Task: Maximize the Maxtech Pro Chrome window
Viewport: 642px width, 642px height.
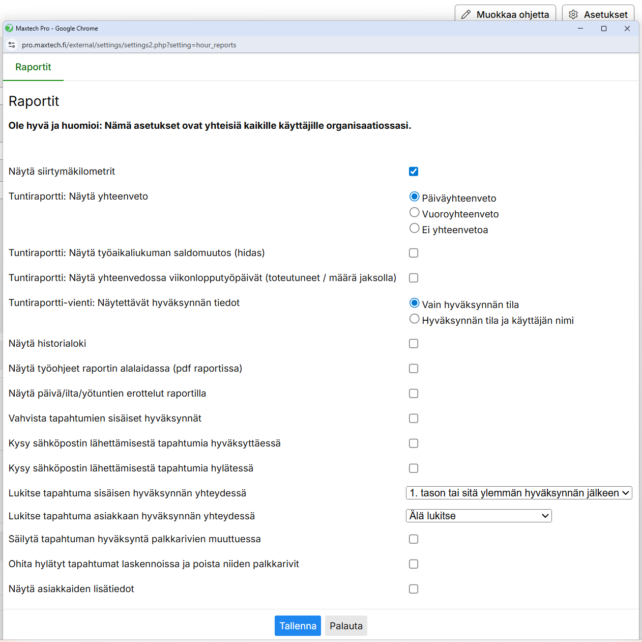Action: pyautogui.click(x=604, y=29)
